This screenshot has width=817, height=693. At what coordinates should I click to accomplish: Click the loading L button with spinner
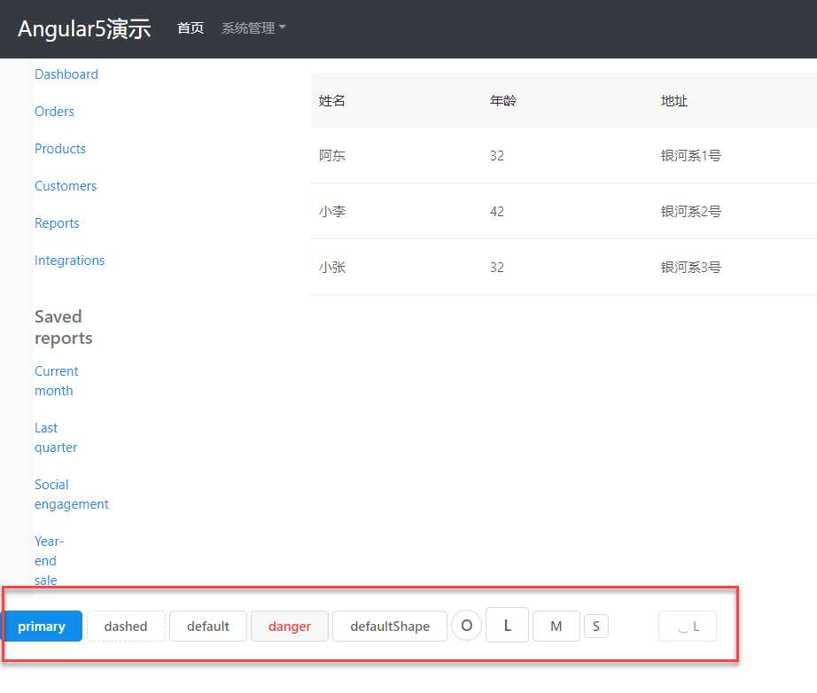point(688,627)
